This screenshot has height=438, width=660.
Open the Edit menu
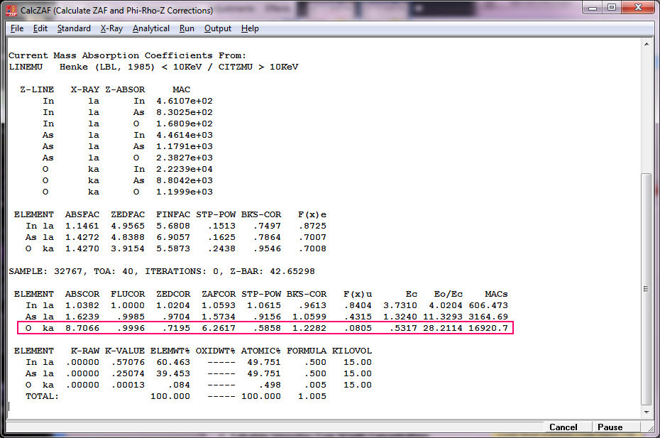tap(40, 28)
